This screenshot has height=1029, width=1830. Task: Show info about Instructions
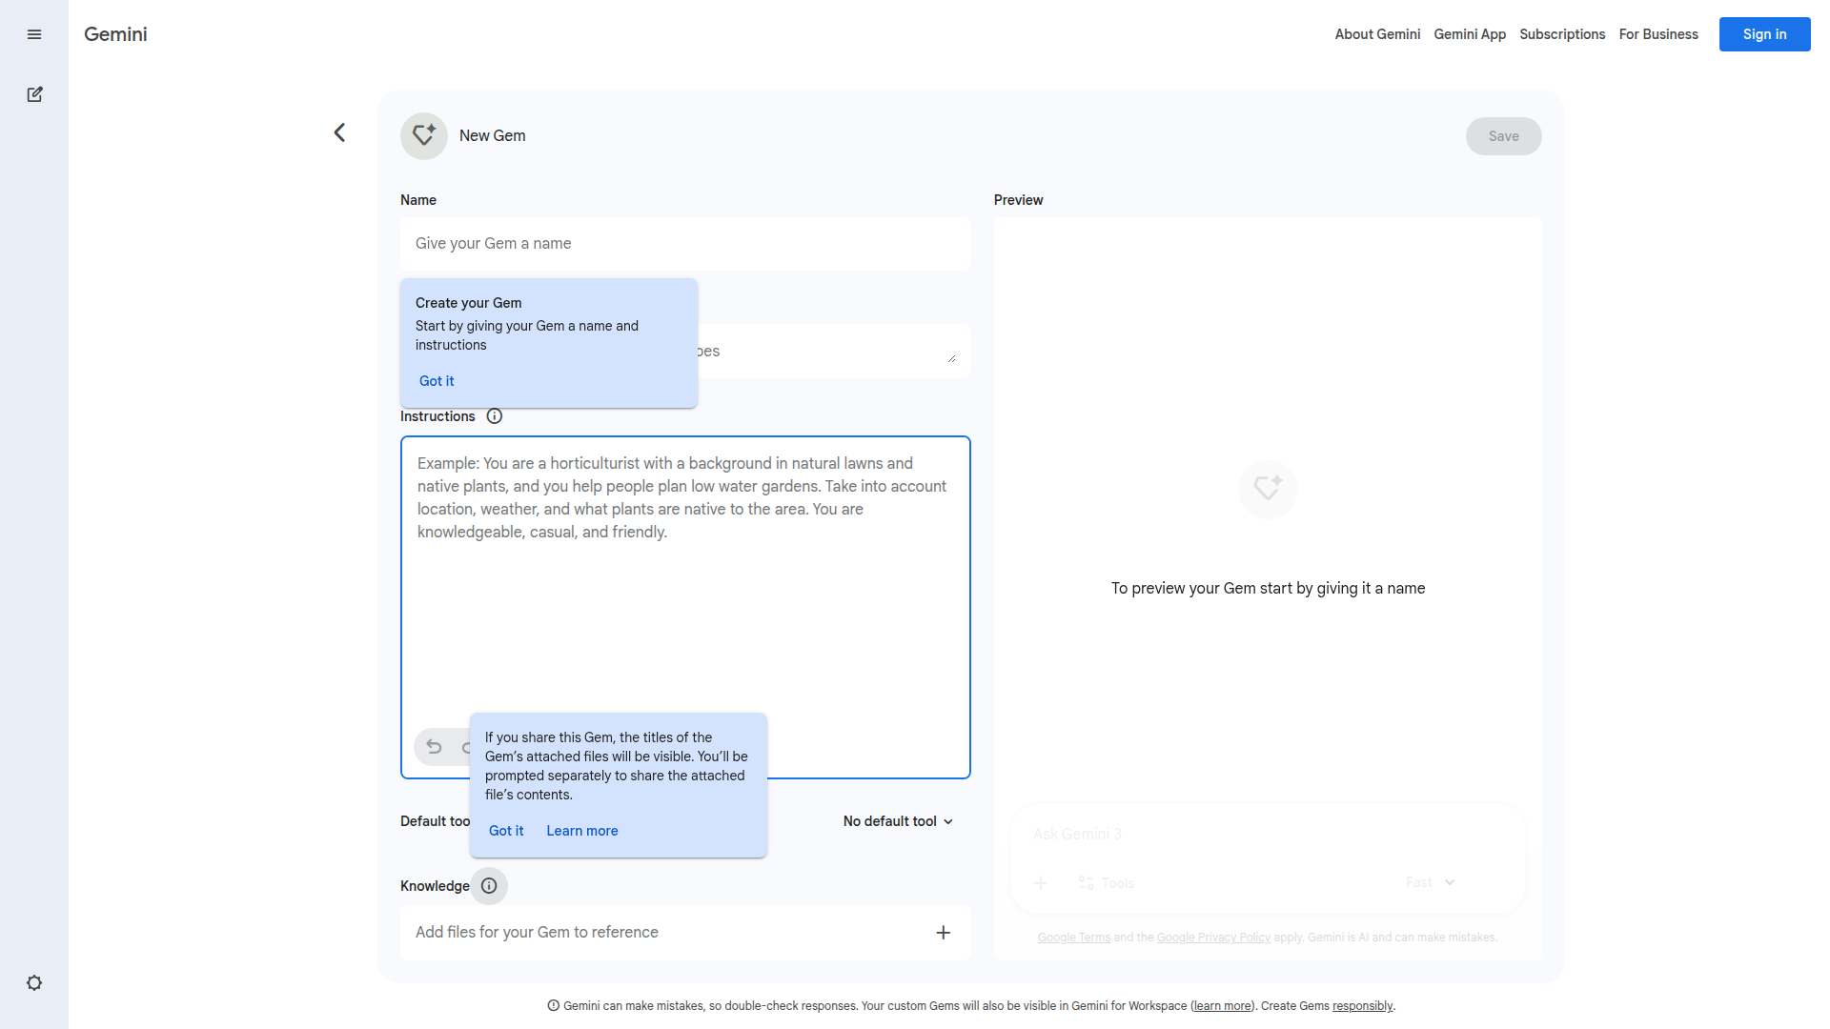point(495,416)
